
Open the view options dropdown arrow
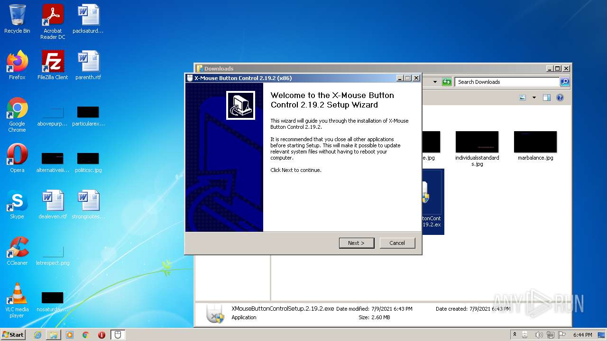point(534,98)
